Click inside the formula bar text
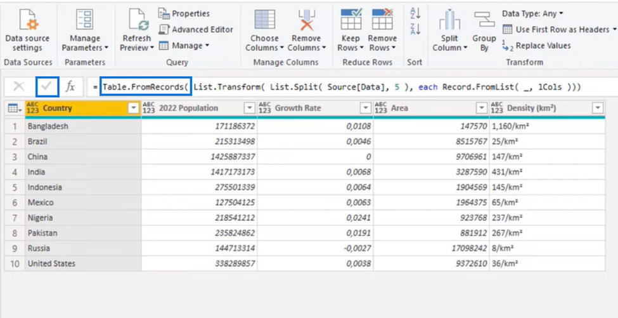 click(x=341, y=87)
